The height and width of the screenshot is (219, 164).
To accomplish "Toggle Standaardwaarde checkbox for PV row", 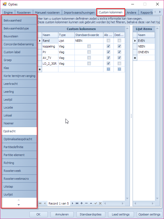I will click(89, 52).
